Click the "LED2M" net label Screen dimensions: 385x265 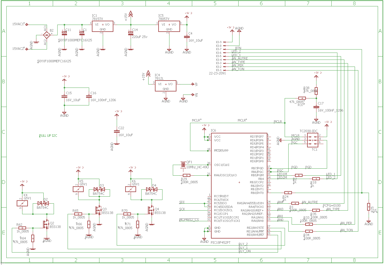point(282,178)
